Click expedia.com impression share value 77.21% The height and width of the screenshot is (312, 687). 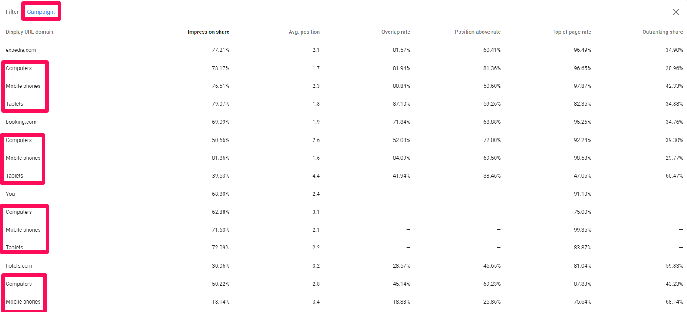pos(220,50)
